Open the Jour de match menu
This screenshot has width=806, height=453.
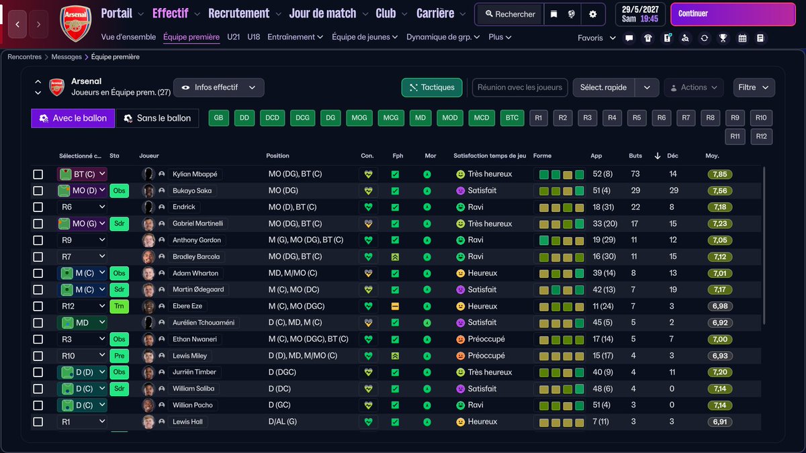pyautogui.click(x=328, y=13)
